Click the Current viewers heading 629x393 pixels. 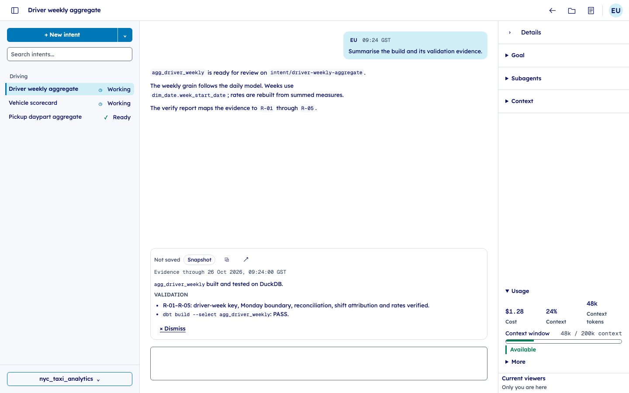coord(524,379)
